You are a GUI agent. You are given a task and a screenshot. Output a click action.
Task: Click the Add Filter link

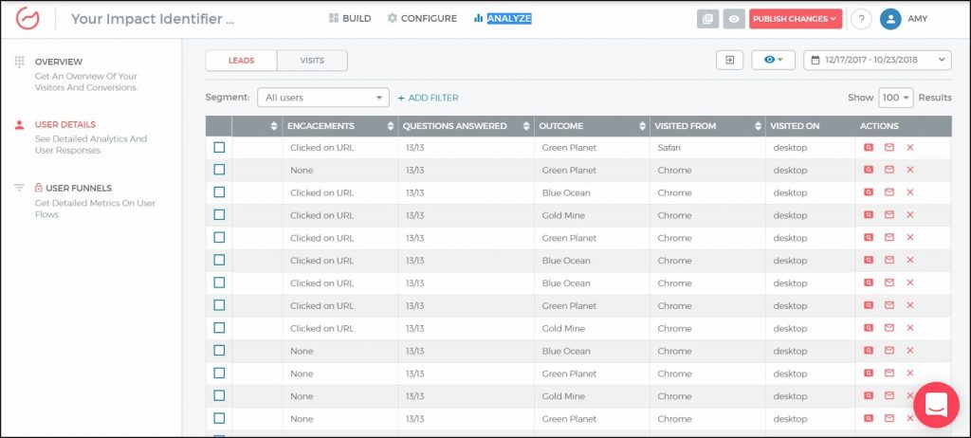click(428, 98)
